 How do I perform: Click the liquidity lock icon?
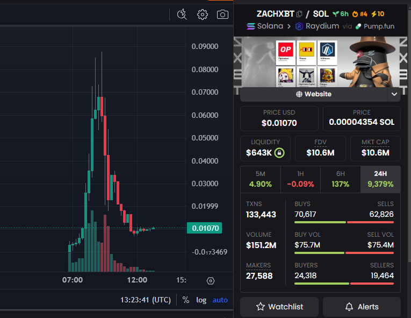pos(279,153)
